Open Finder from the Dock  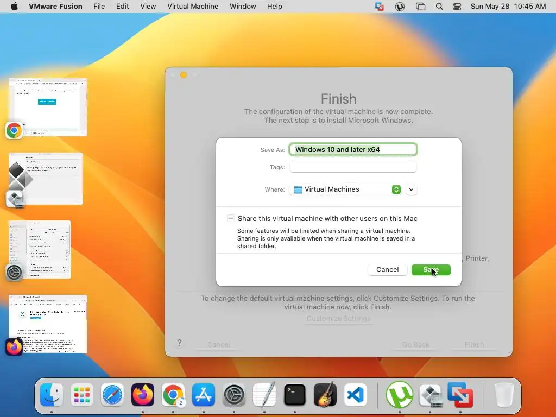[x=52, y=395]
